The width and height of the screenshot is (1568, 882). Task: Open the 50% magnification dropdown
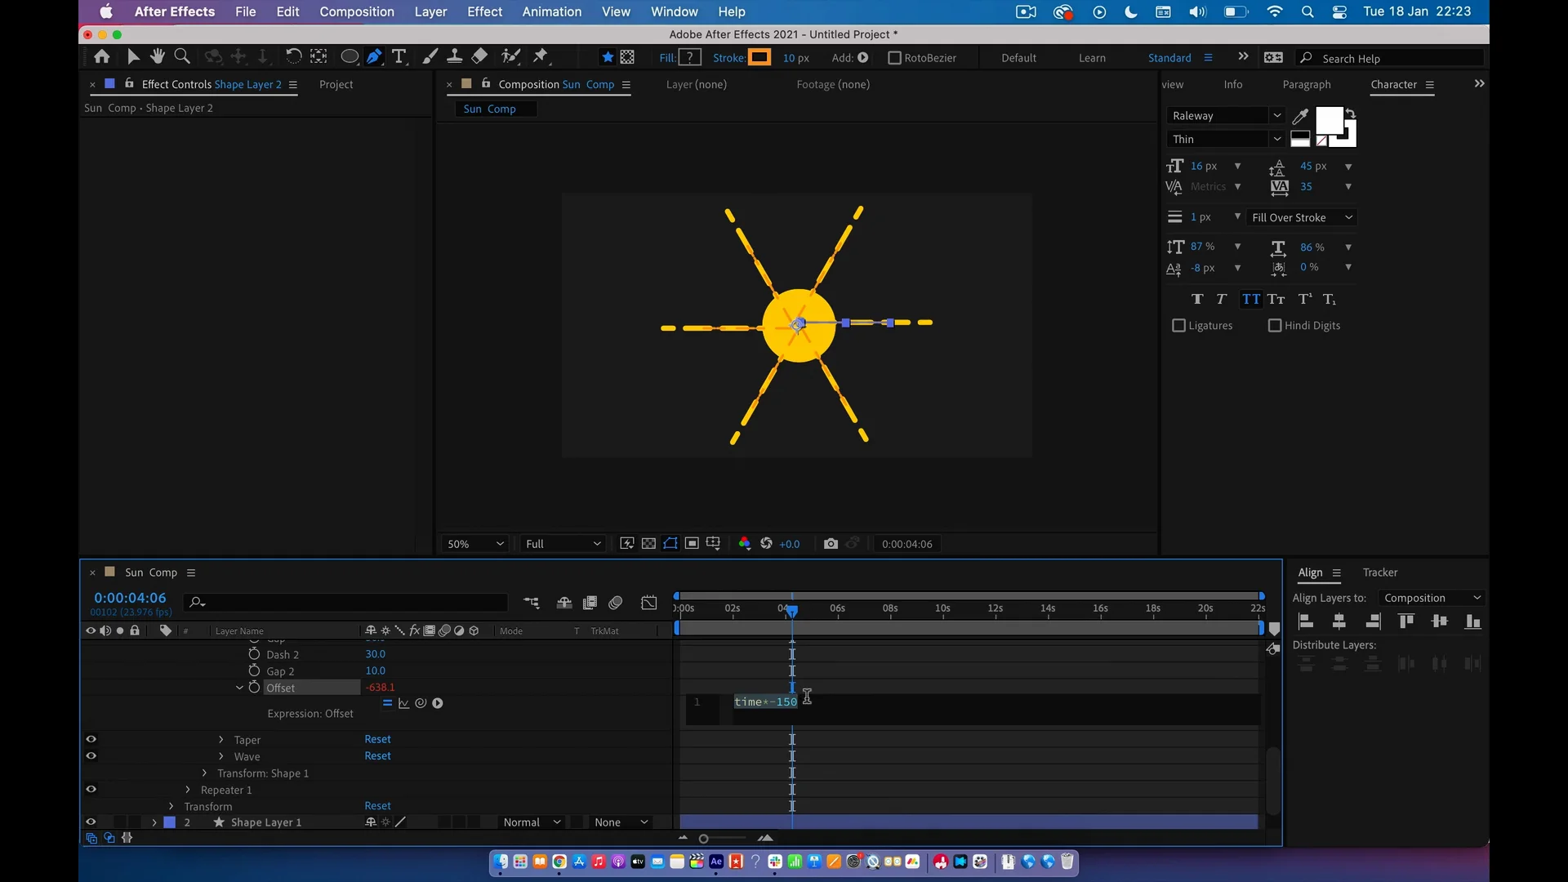(x=475, y=544)
